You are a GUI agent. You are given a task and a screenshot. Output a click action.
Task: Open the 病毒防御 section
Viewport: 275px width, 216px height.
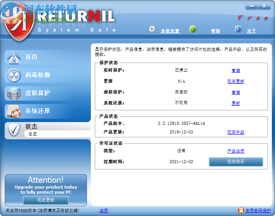47,76
